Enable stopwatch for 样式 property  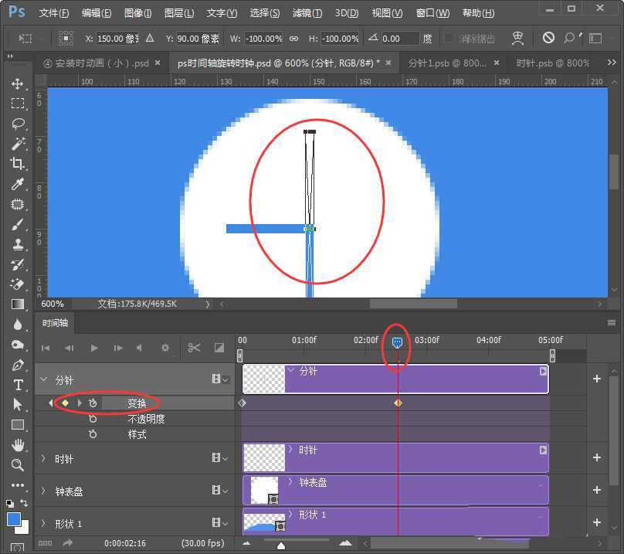[x=93, y=434]
